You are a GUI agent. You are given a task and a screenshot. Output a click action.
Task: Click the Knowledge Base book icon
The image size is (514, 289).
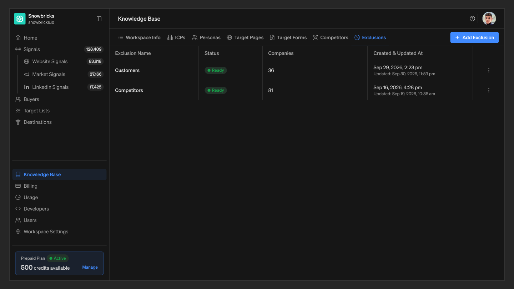pyautogui.click(x=18, y=174)
